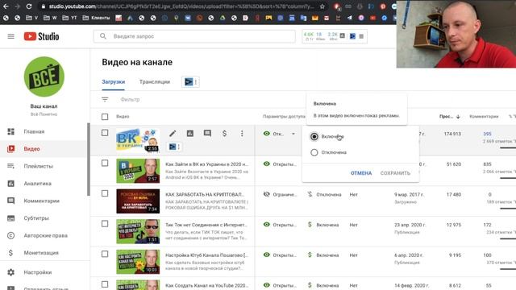Open three-dot options of first video
This screenshot has height=290, width=516.
click(x=242, y=133)
